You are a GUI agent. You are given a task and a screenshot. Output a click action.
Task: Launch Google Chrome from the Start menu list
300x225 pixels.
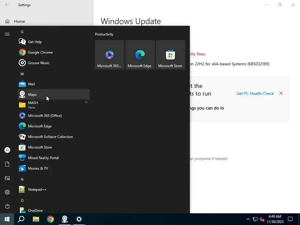click(54, 52)
